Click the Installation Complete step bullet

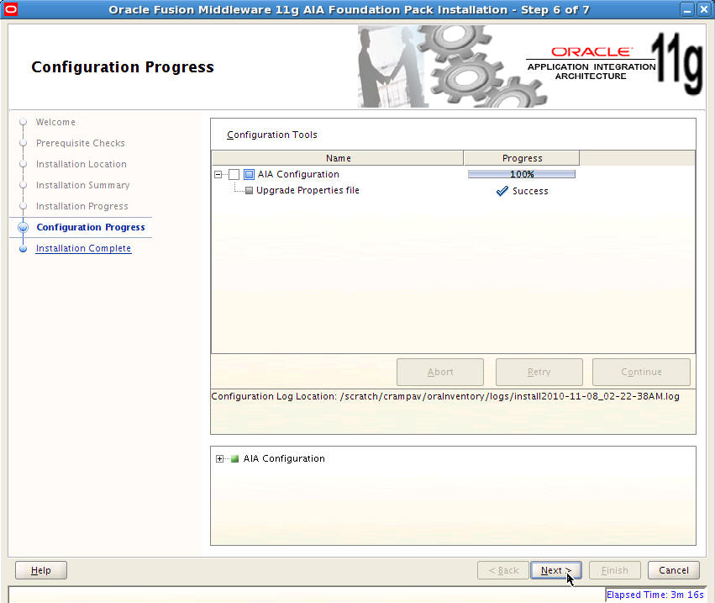pos(23,249)
